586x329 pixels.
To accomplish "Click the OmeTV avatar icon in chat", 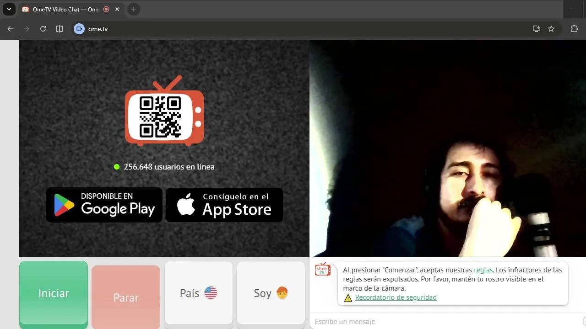I will coord(323,269).
